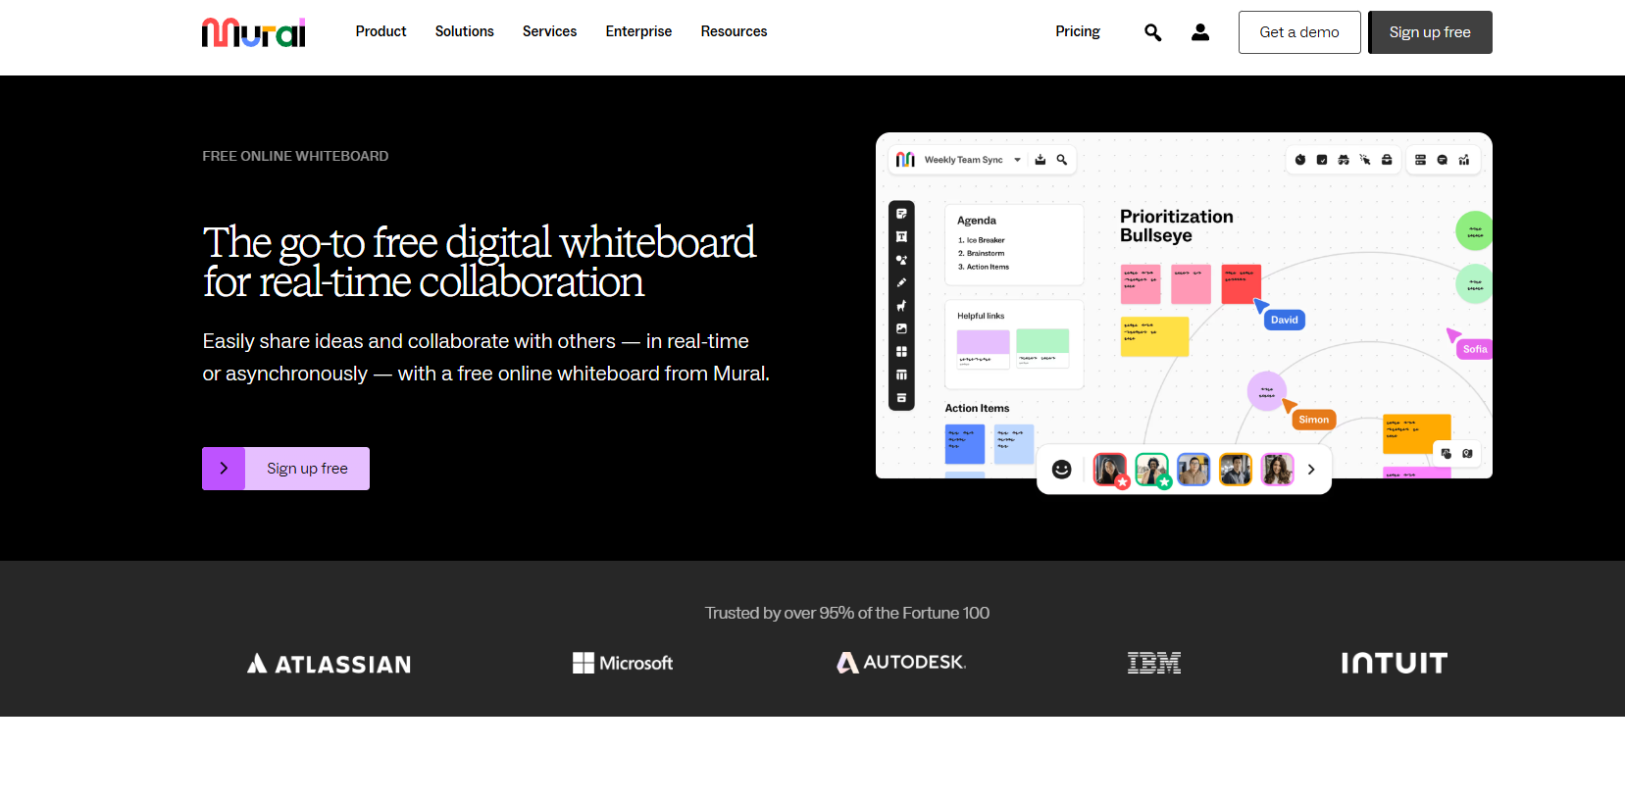Click the hand move-mode icon on whiteboard
The height and width of the screenshot is (799, 1625).
pos(1447,454)
